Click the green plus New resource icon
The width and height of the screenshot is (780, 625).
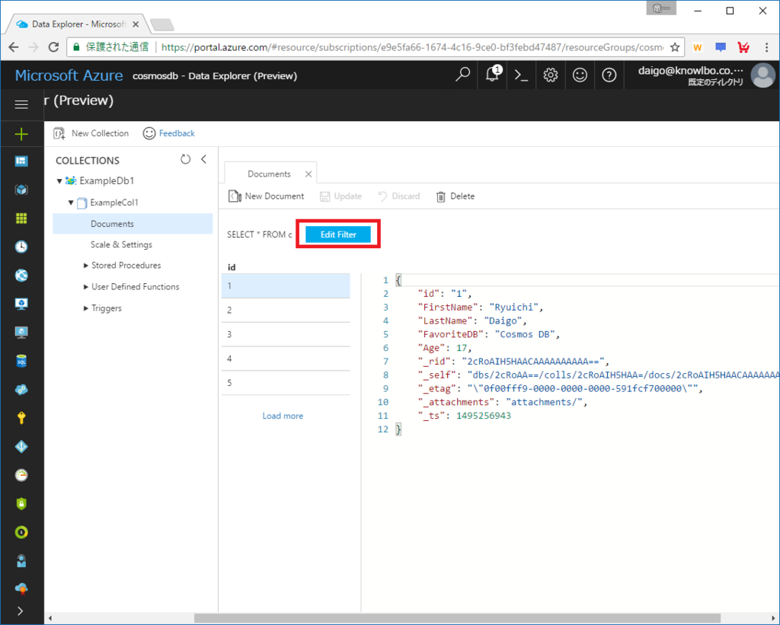click(21, 134)
